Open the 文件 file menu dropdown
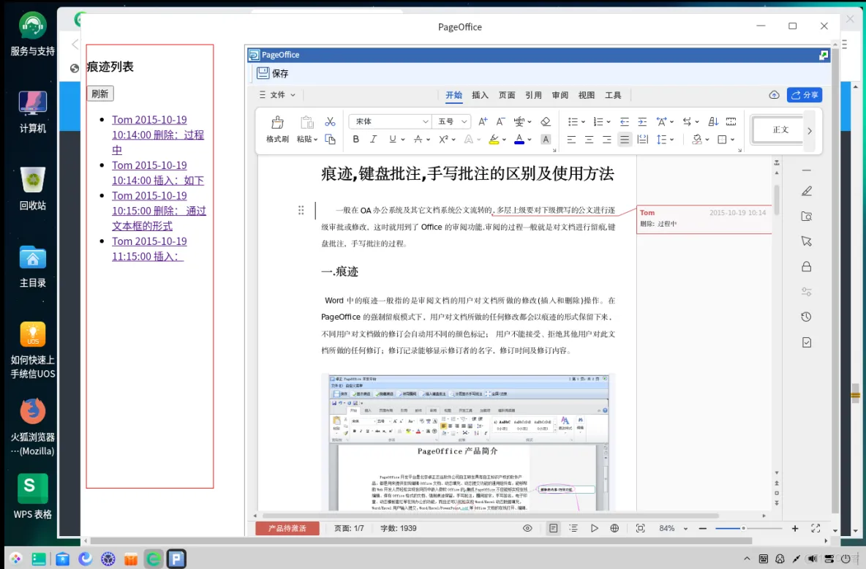The height and width of the screenshot is (569, 866). coord(277,95)
